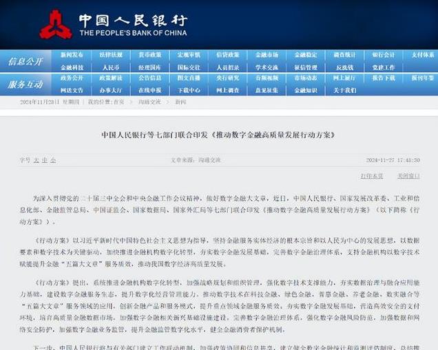Open 央行研究 under 服务互动
Image resolution: width=438 pixels, height=350 pixels.
[x=228, y=78]
